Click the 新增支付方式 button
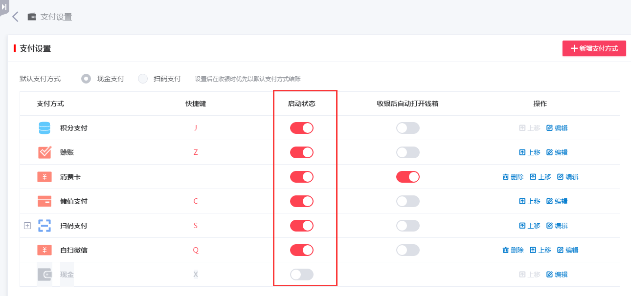Viewport: 631px width, 296px height. point(594,48)
